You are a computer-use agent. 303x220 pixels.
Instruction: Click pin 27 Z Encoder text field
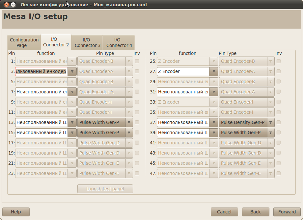pyautogui.click(x=183, y=71)
